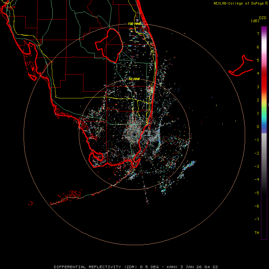This screenshot has height=269, width=269.
Task: Click the 50 NMI range ring label
Action: 134,79
